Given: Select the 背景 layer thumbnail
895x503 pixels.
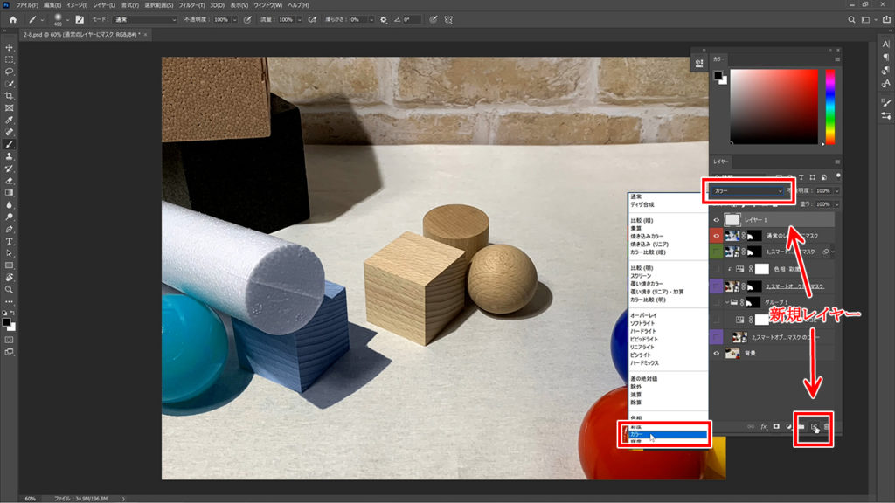Looking at the screenshot, I should (734, 354).
